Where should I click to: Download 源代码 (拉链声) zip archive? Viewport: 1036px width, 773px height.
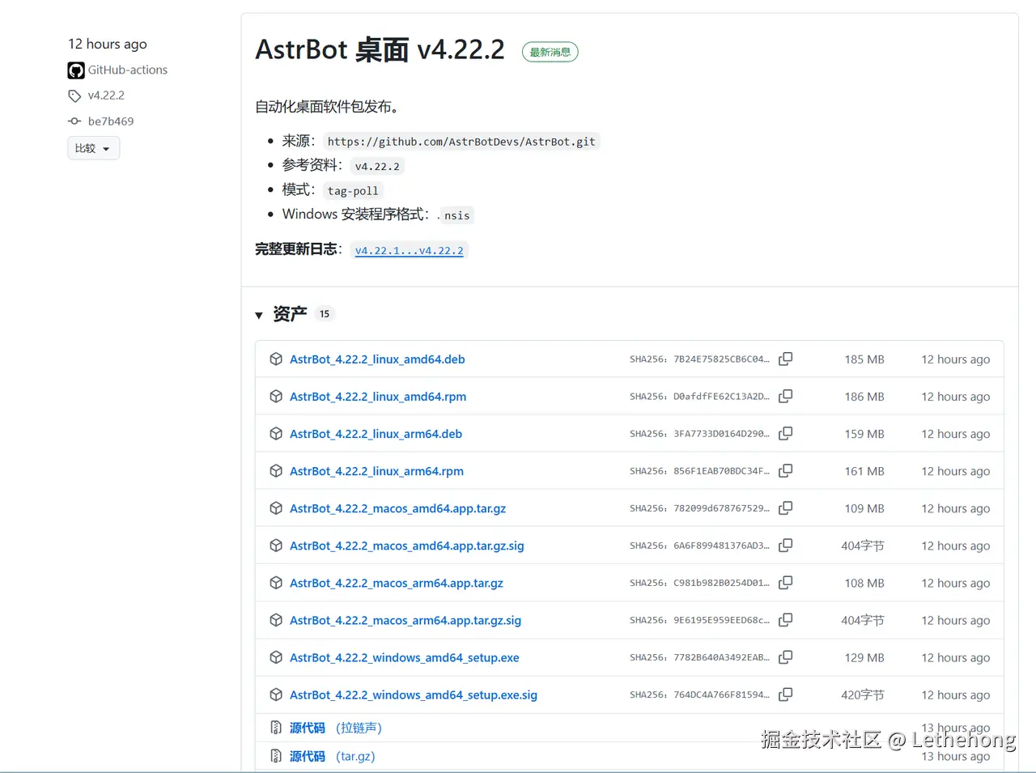tap(336, 727)
